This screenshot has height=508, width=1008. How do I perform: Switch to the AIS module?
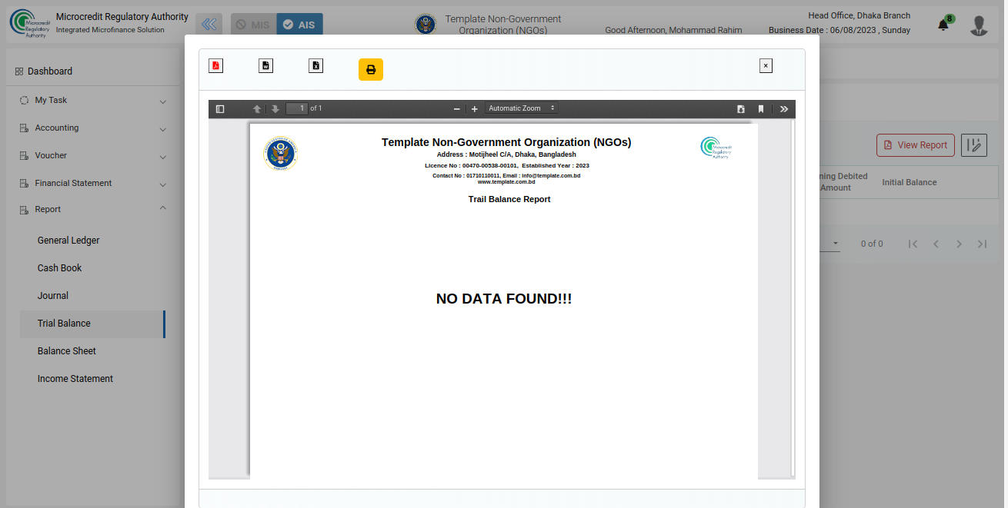299,25
